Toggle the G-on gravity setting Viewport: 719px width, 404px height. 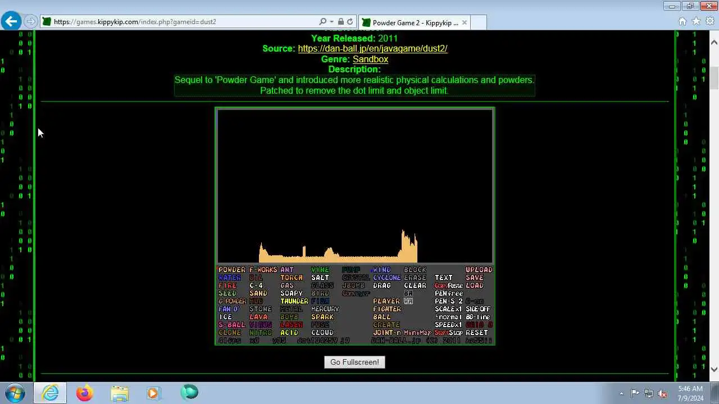pos(475,301)
